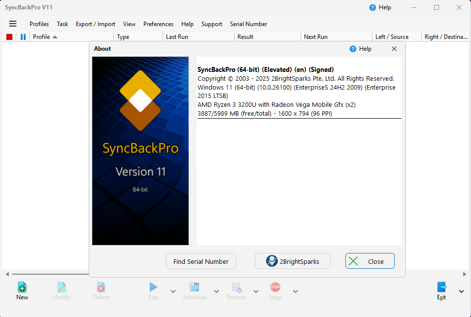Open the hamburger main menu icon
This screenshot has width=471, height=317.
pyautogui.click(x=13, y=24)
